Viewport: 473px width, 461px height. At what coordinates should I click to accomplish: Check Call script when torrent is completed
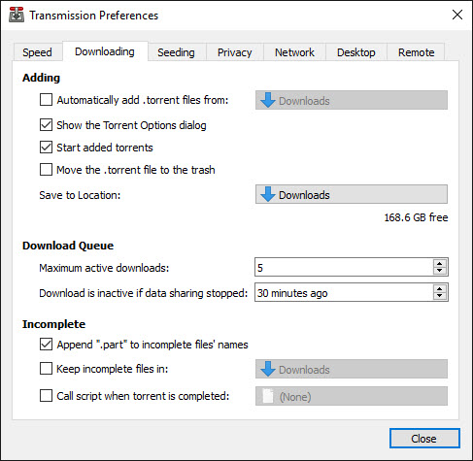tap(46, 396)
